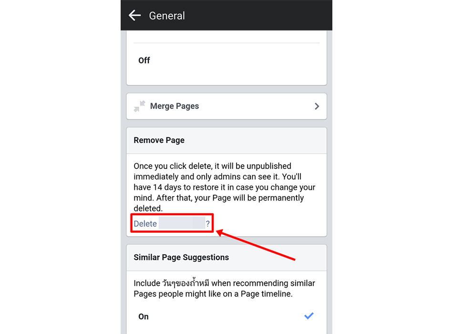Click the red arrow annotation

[x=256, y=245]
